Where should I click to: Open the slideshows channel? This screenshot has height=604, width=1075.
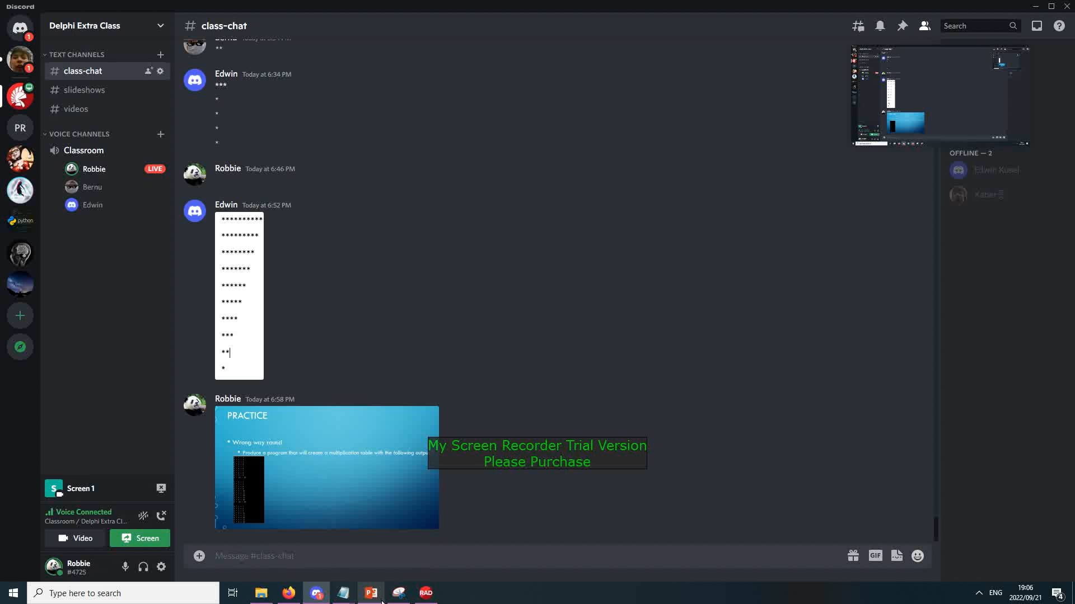pyautogui.click(x=107, y=90)
